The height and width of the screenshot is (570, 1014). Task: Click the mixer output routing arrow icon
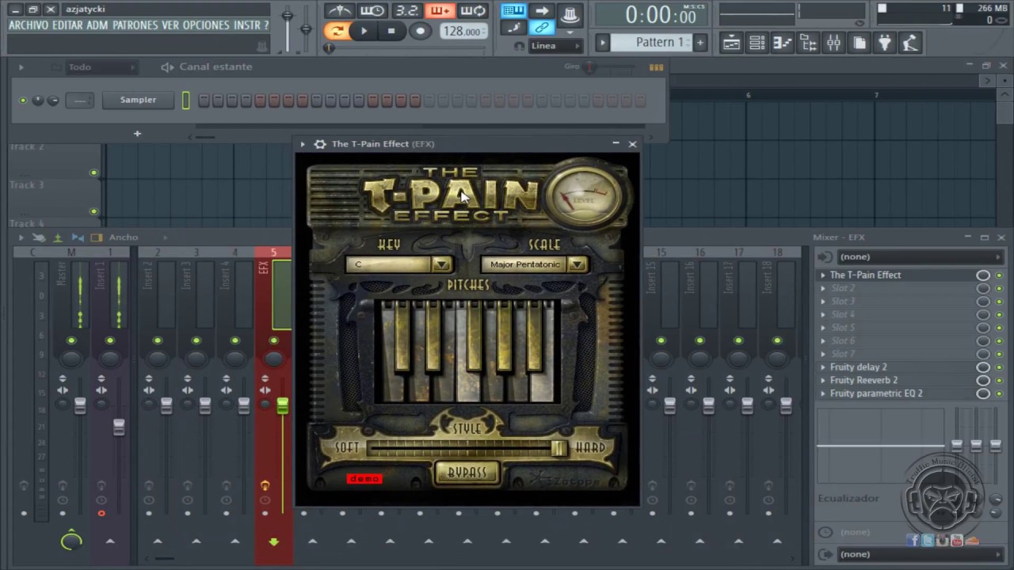pyautogui.click(x=825, y=554)
